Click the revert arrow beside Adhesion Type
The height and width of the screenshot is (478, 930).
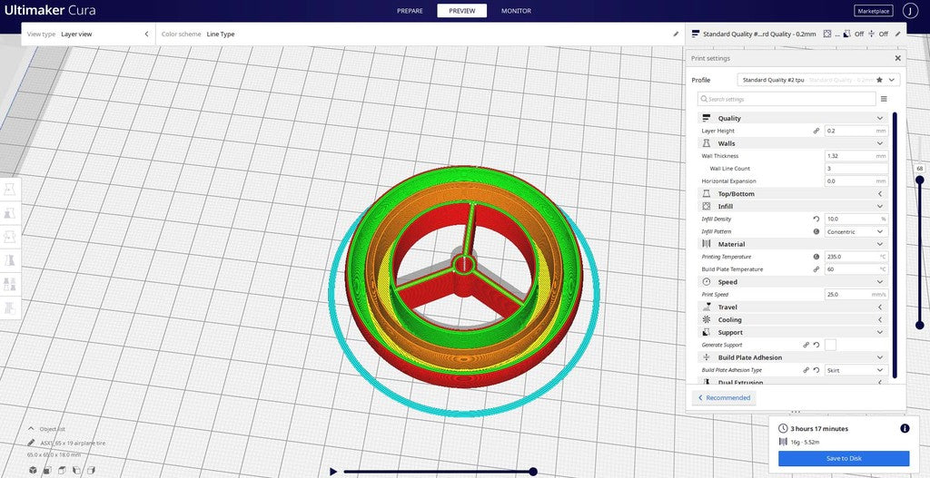pos(816,369)
